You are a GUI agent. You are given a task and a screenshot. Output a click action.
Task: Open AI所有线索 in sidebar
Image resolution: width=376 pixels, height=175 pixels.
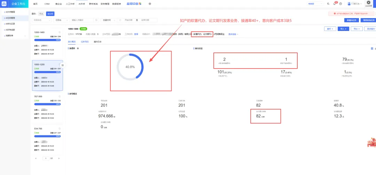click(x=15, y=30)
